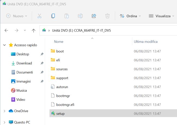The height and width of the screenshot is (125, 177).
Task: Click the pin icon beside Immagini
Action: tap(42, 81)
